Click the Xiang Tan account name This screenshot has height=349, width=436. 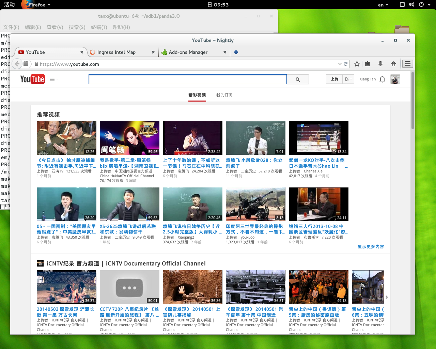368,79
